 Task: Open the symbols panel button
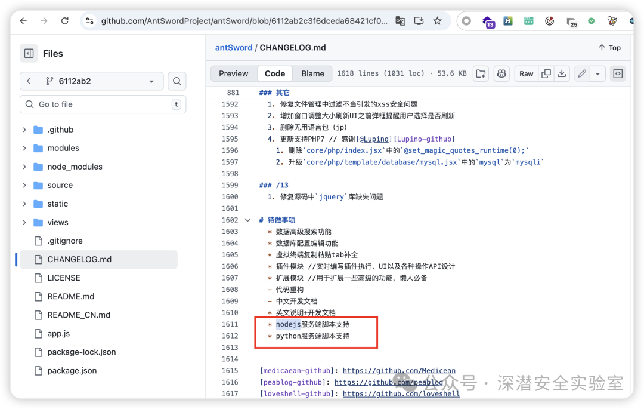tap(618, 73)
